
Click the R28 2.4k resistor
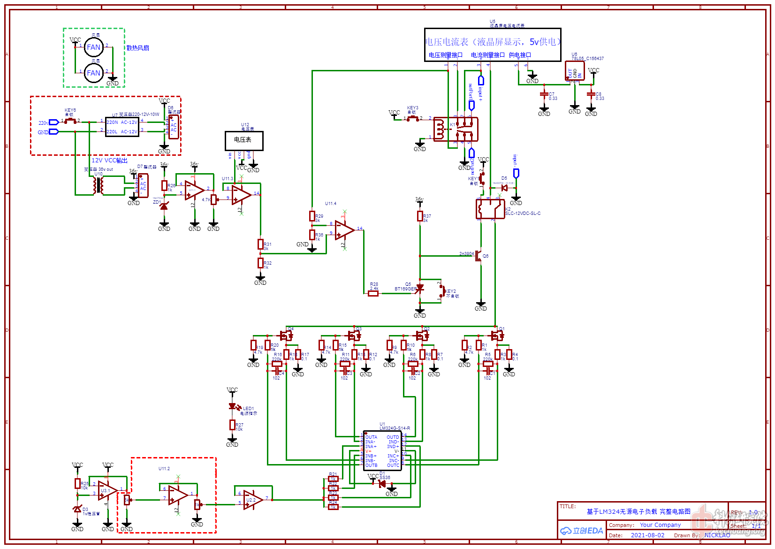(x=373, y=293)
